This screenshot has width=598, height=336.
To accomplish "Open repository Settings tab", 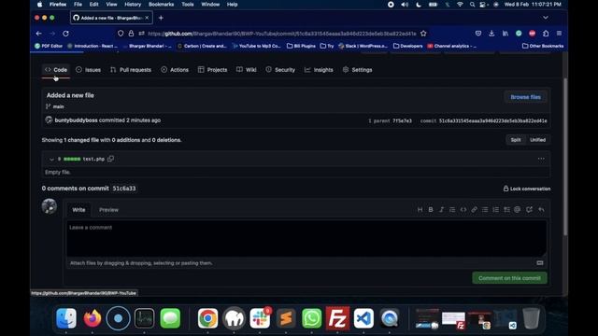I will [x=357, y=70].
